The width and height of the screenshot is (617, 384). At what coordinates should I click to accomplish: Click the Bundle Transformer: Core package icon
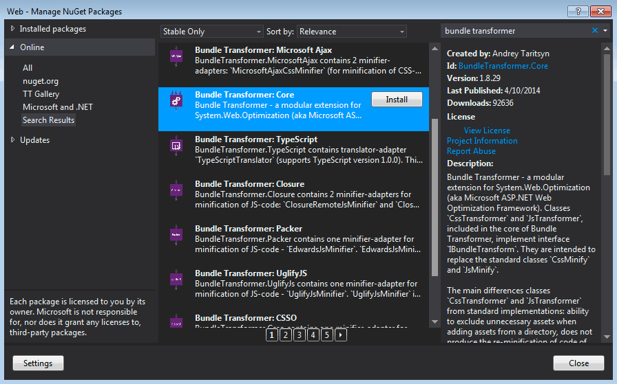(176, 101)
